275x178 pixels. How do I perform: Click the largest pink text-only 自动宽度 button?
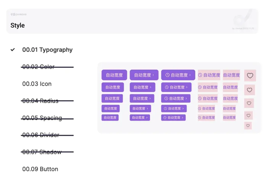pos(231,75)
